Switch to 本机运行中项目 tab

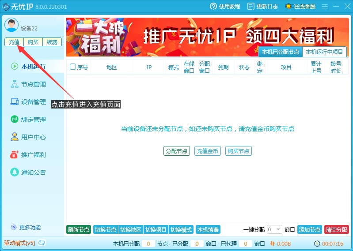[324, 52]
